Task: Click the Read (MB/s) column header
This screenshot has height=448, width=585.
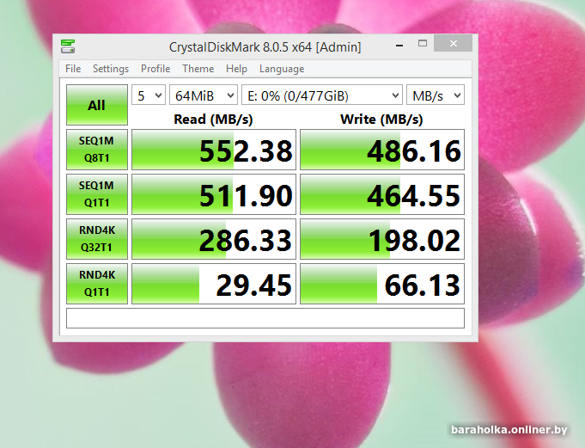Action: point(213,119)
